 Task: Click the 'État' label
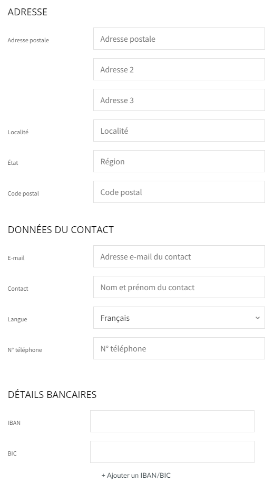(x=13, y=163)
